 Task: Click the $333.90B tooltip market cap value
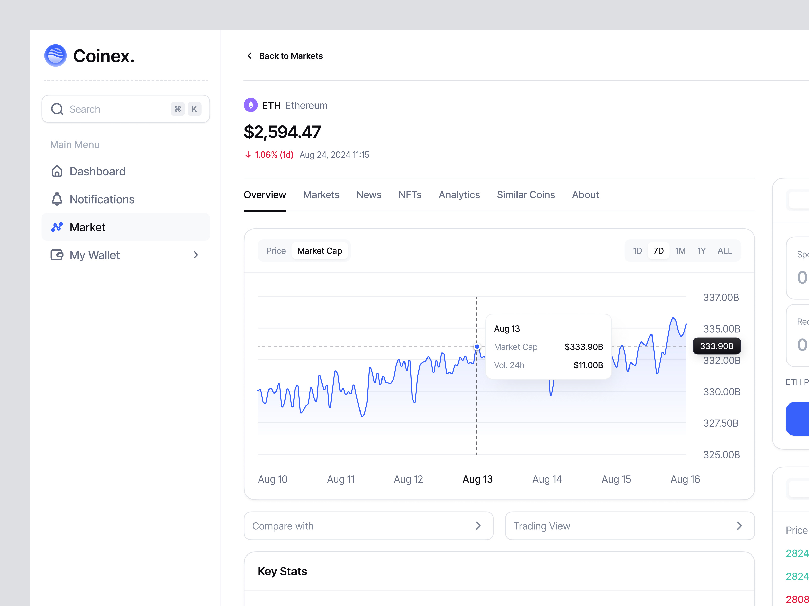click(x=584, y=347)
